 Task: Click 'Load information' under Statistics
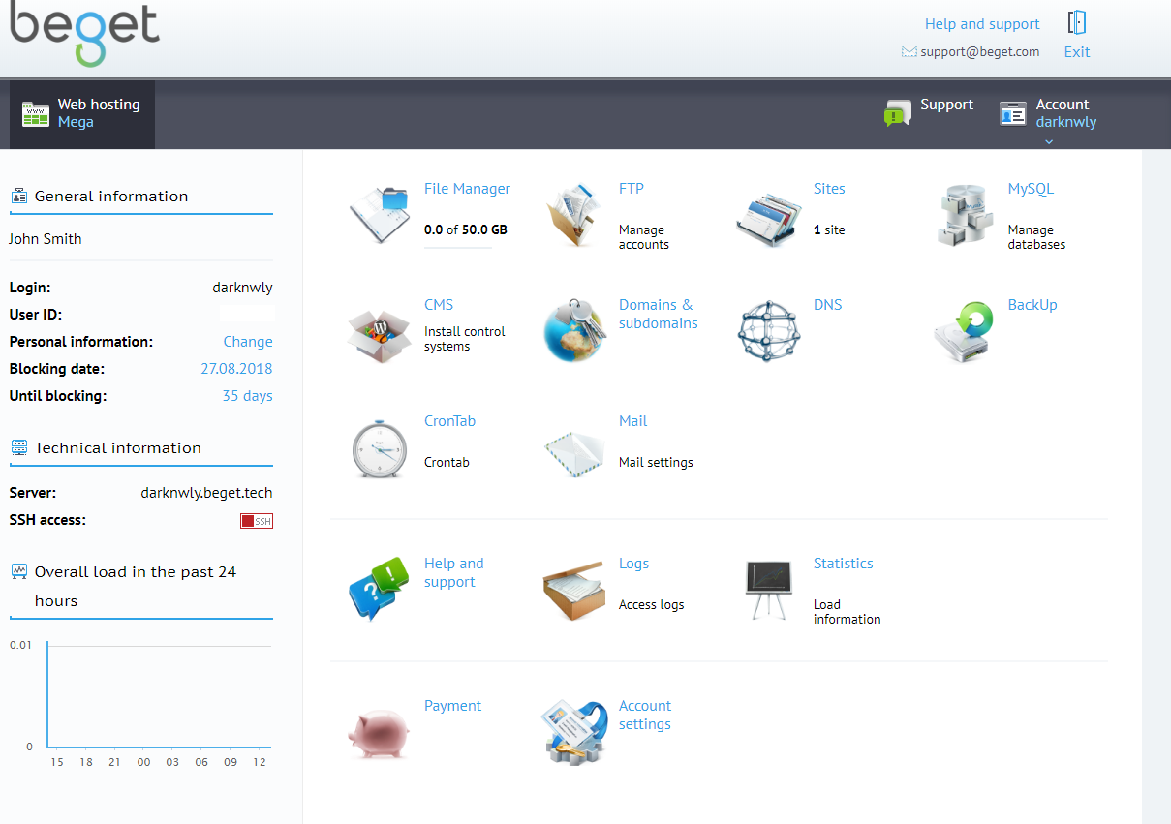(847, 612)
